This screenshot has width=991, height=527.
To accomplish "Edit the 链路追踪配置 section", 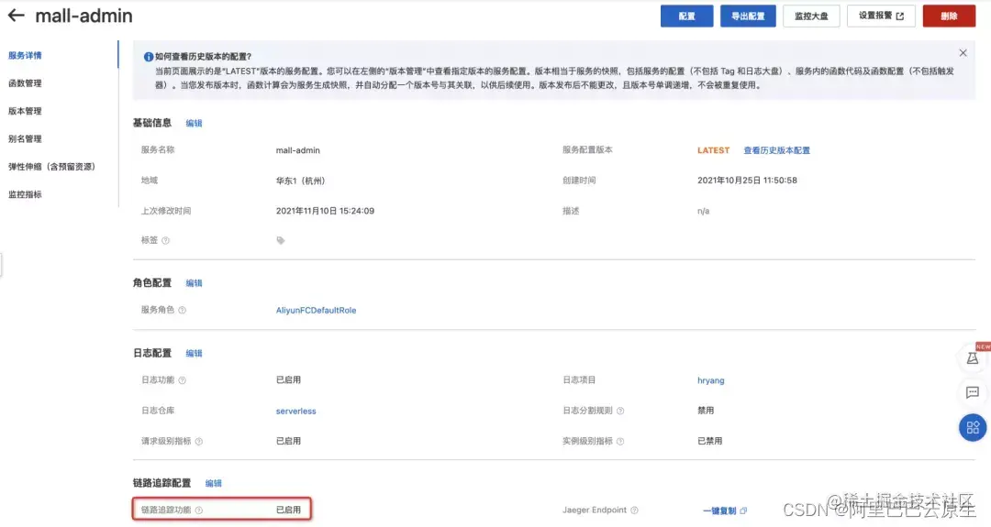I will 214,483.
